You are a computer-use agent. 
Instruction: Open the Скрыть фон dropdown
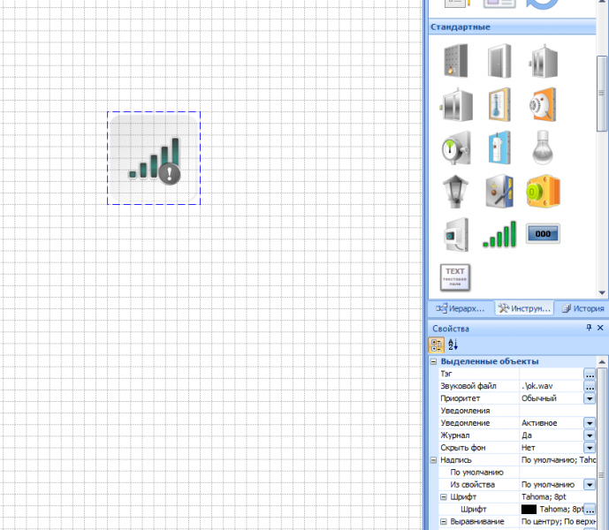point(590,448)
